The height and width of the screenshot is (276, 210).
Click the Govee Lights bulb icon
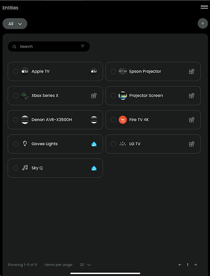click(x=25, y=144)
